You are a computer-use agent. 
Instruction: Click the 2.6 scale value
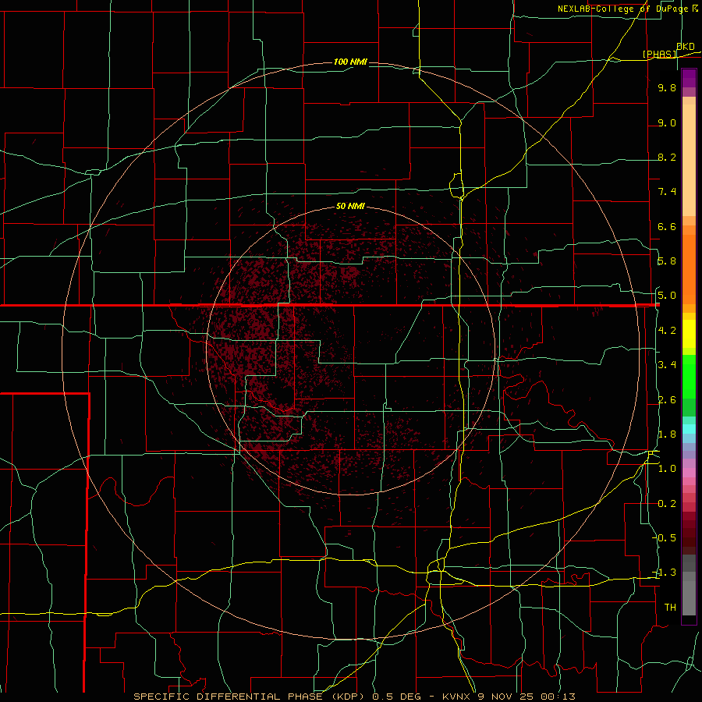[x=667, y=400]
